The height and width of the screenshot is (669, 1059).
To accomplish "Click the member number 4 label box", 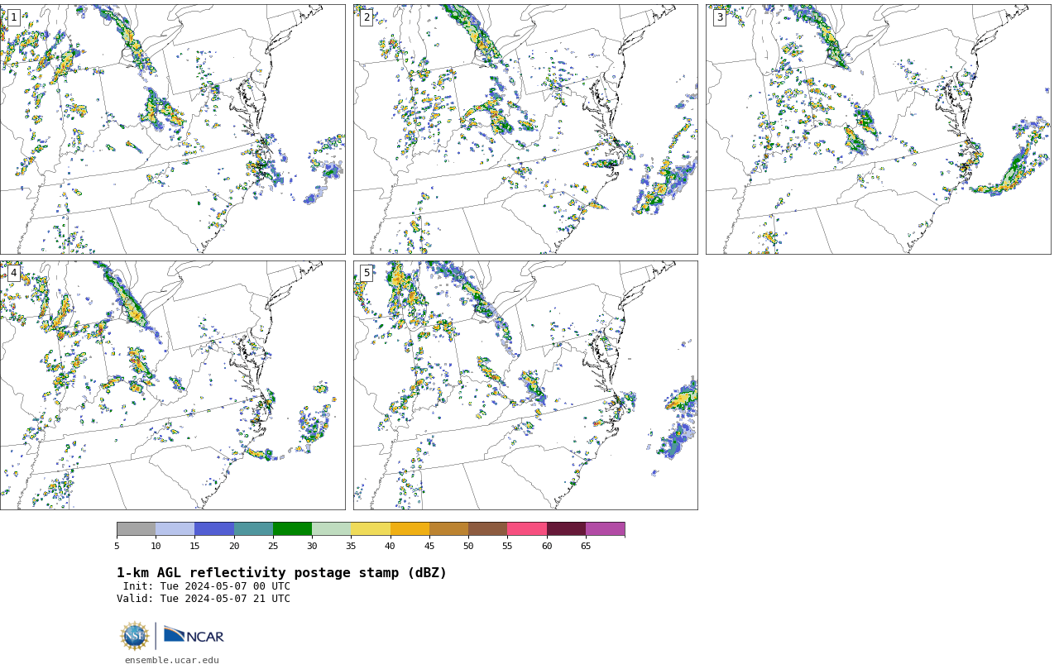I will point(13,273).
